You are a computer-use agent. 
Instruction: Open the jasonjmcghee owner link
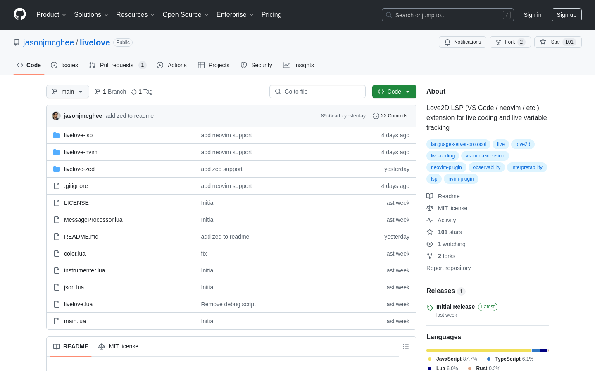click(48, 42)
